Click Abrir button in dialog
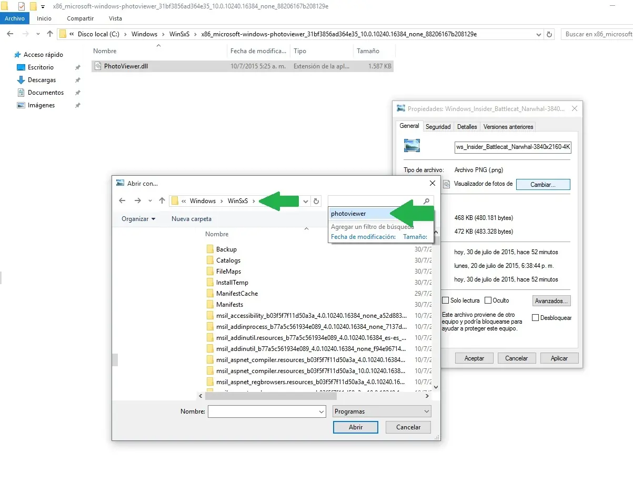 click(356, 427)
